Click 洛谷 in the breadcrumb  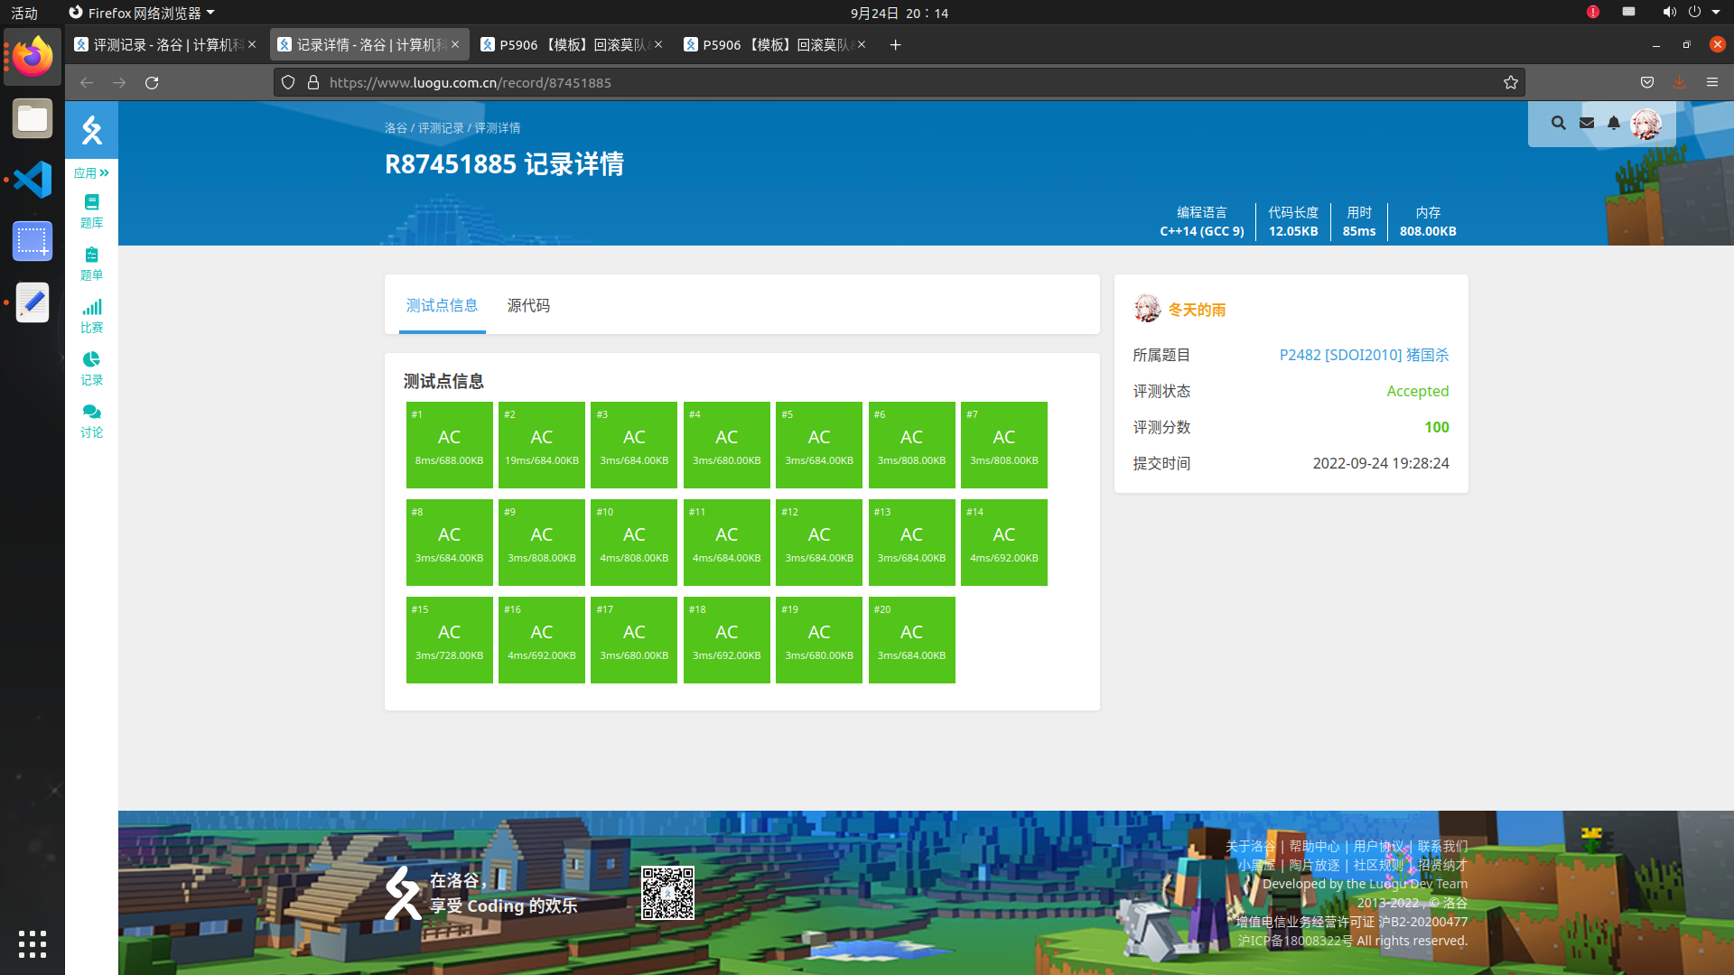point(396,128)
